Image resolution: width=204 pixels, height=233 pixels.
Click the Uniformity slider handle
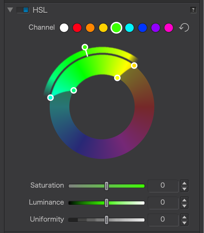pos(107,220)
